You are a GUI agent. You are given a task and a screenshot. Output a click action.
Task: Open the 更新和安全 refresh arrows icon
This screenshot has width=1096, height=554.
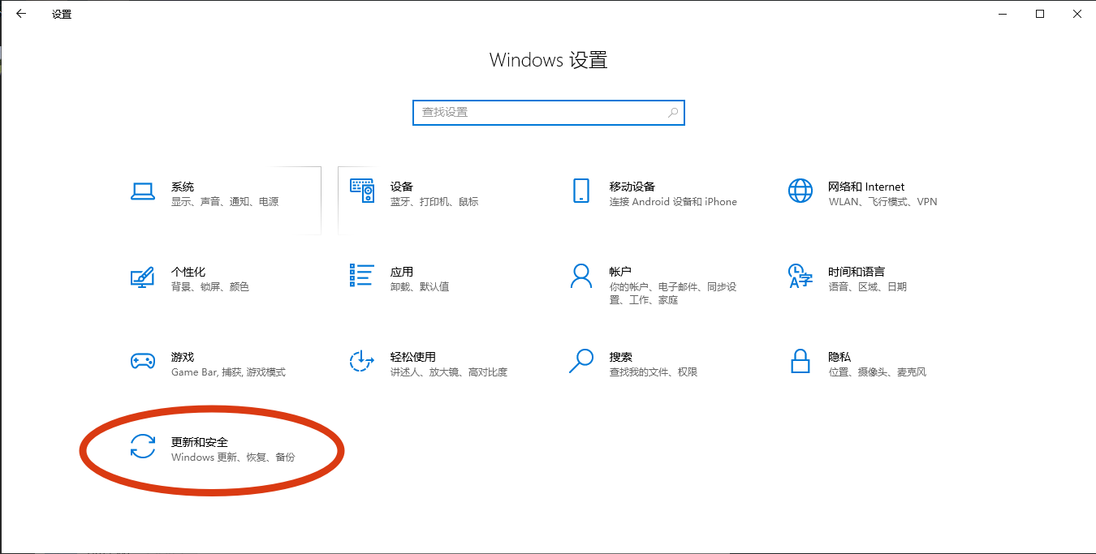click(x=143, y=446)
